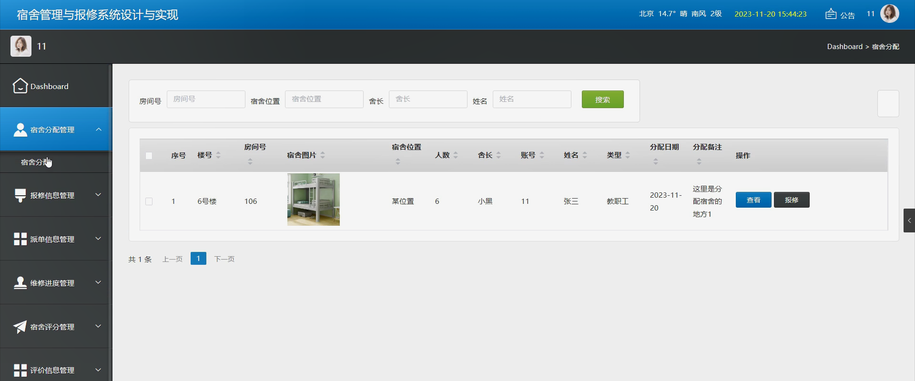Click the 派单信息管理 grid icon
Viewport: 915px width, 381px height.
20,239
